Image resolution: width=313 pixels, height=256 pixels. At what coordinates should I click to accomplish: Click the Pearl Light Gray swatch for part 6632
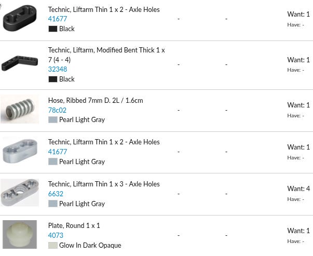coord(53,204)
